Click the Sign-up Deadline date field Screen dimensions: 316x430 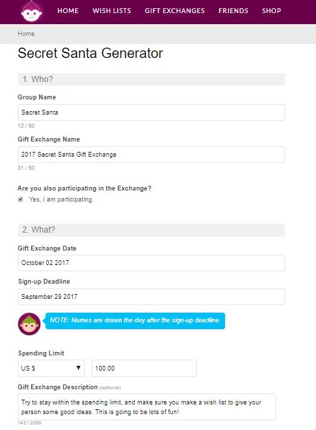pos(151,297)
